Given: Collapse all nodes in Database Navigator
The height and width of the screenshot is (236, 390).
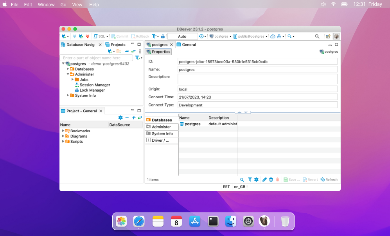Looking at the screenshot, I should click(x=127, y=51).
